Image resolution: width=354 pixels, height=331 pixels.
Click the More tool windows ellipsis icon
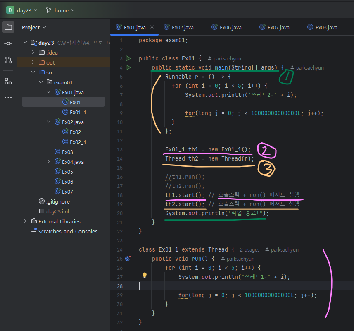(x=8, y=98)
